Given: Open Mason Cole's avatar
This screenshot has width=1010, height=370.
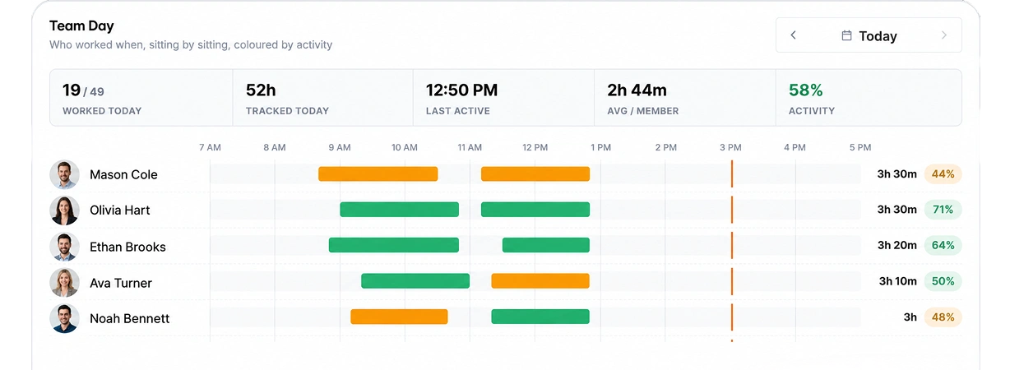Looking at the screenshot, I should pos(64,174).
